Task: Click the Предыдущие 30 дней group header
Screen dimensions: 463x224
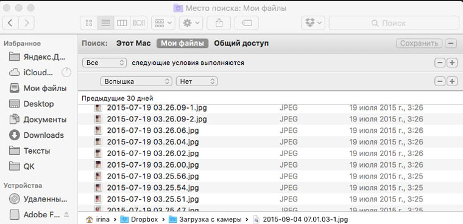Action: click(x=117, y=98)
